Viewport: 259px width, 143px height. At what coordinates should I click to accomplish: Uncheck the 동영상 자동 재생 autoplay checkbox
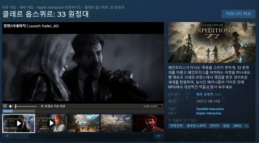42,106
